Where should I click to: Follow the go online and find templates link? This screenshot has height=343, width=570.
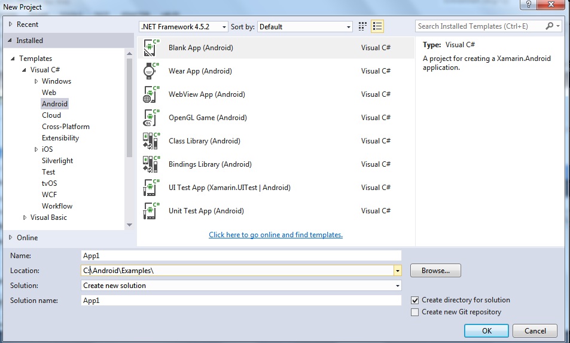click(276, 235)
